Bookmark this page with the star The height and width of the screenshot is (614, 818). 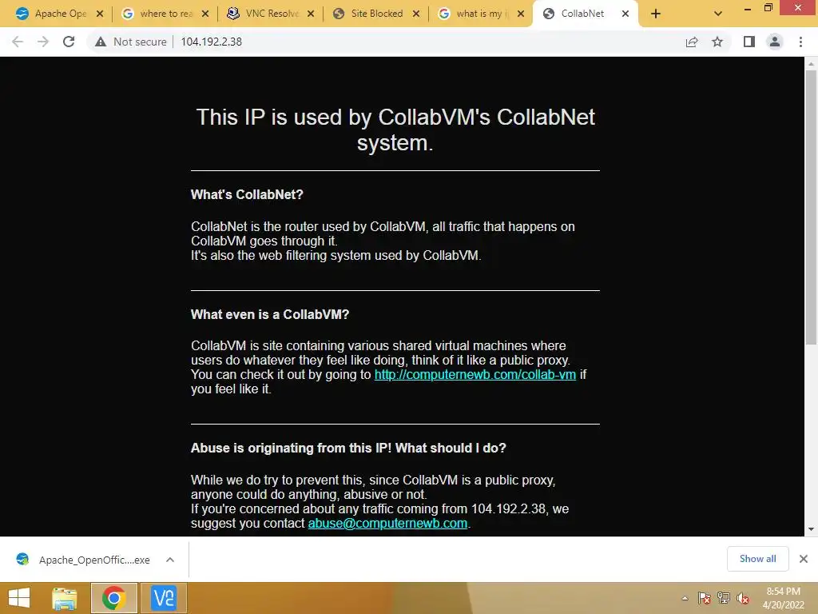point(717,42)
